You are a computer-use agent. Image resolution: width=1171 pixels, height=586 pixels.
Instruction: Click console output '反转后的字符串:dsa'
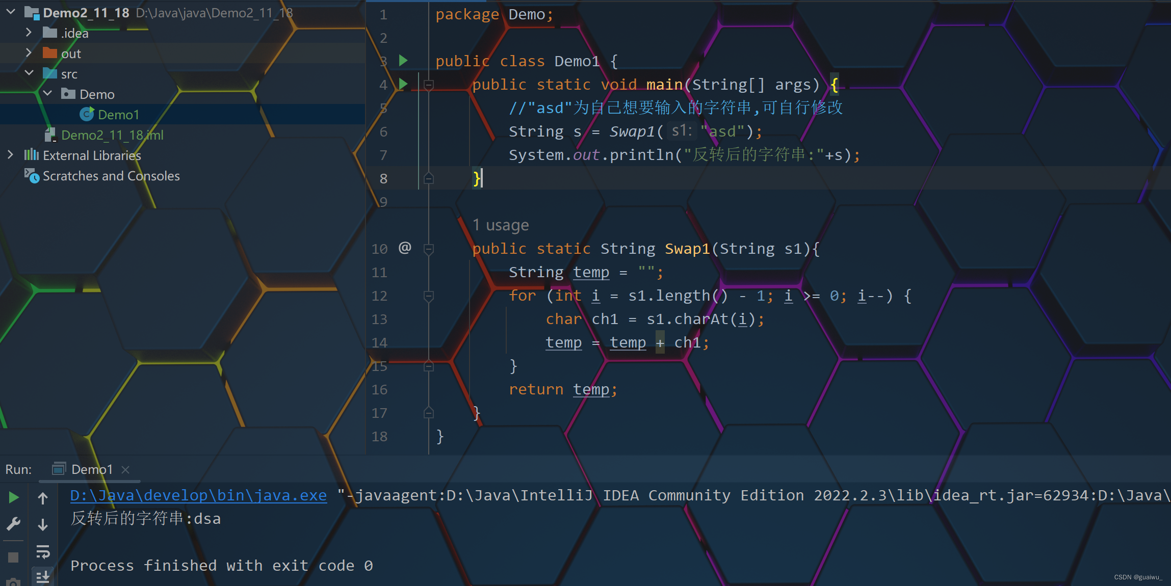tap(145, 519)
